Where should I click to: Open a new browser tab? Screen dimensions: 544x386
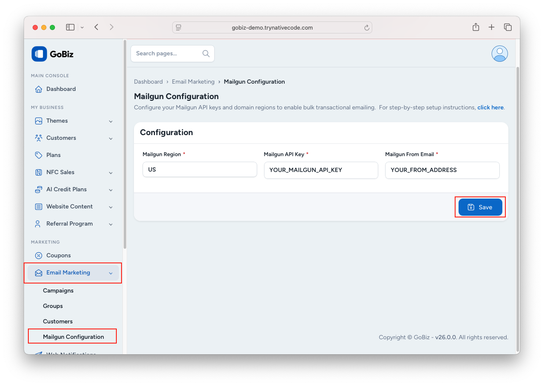(492, 27)
